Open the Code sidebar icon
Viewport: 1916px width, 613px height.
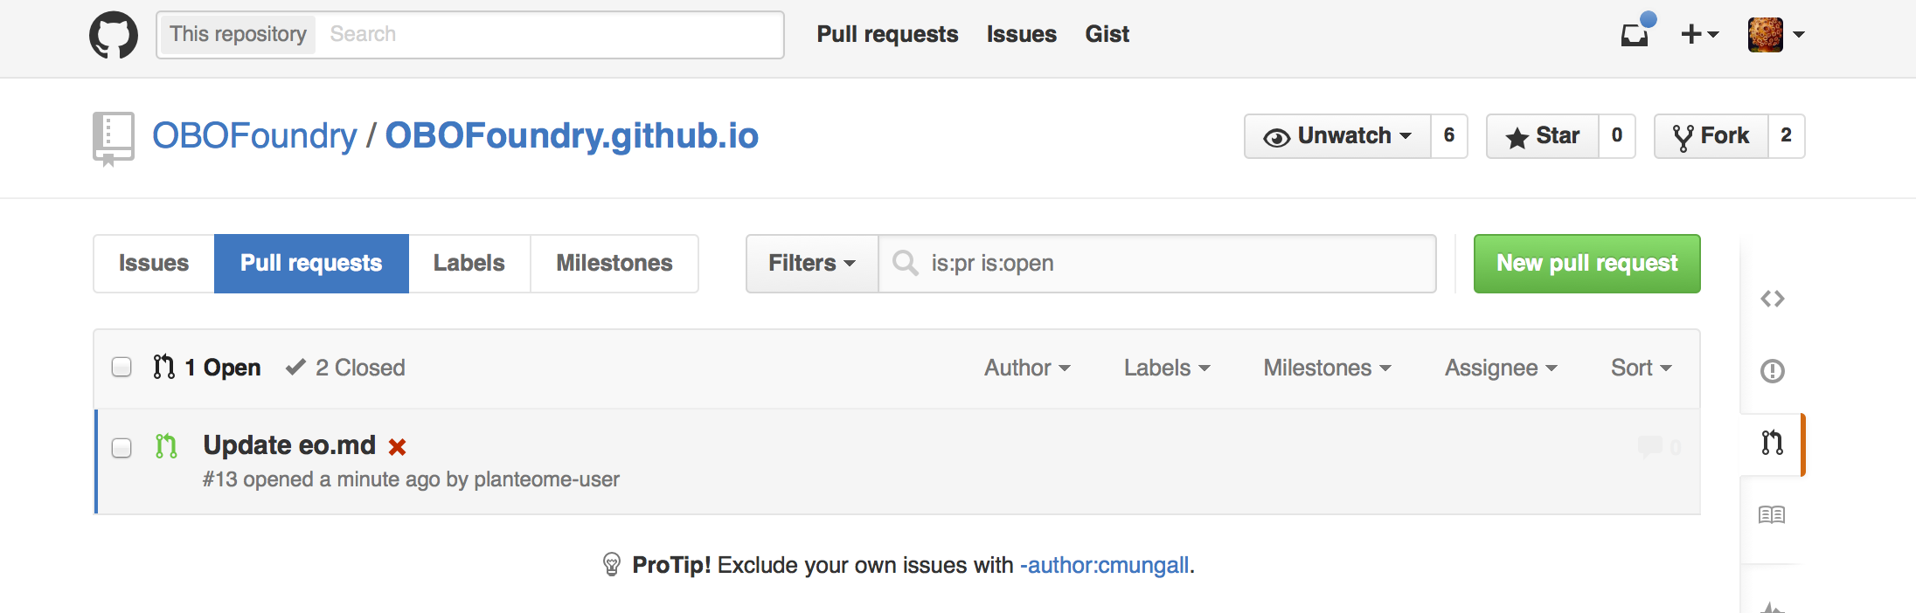1772,299
